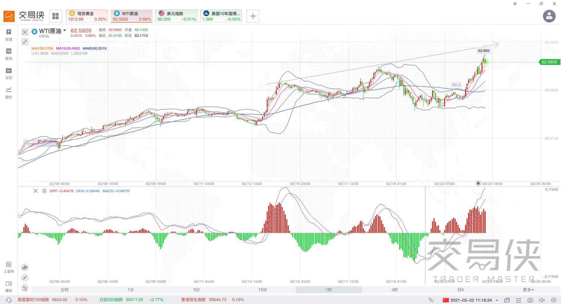This screenshot has height=304, width=561.
Task: Open the indicator list button
Action: pos(25,288)
